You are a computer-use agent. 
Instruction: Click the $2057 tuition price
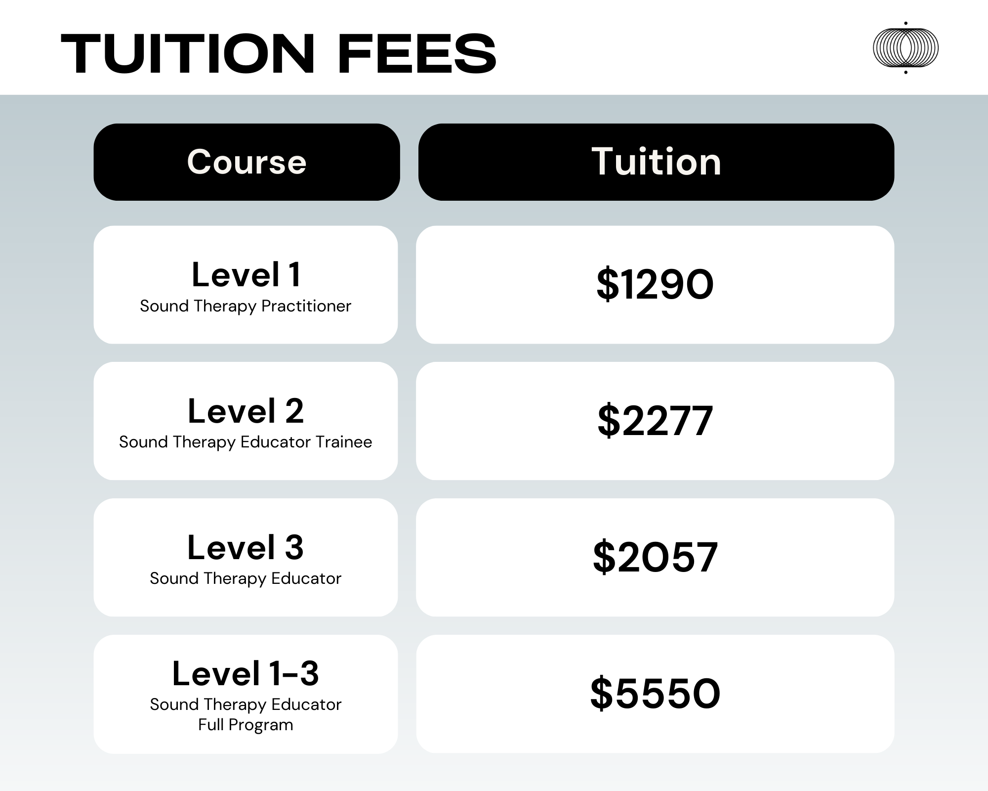pos(655,557)
